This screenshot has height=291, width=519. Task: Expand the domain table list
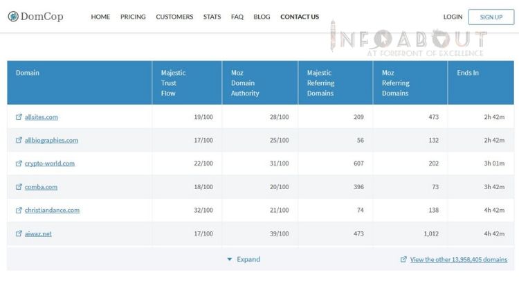coord(244,259)
